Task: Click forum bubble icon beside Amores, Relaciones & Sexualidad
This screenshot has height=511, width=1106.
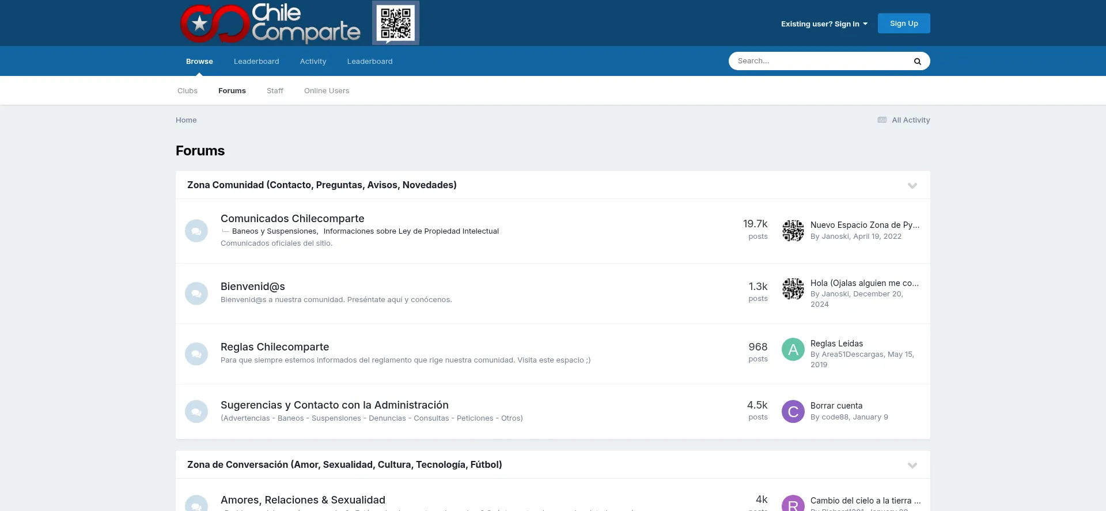Action: point(196,504)
